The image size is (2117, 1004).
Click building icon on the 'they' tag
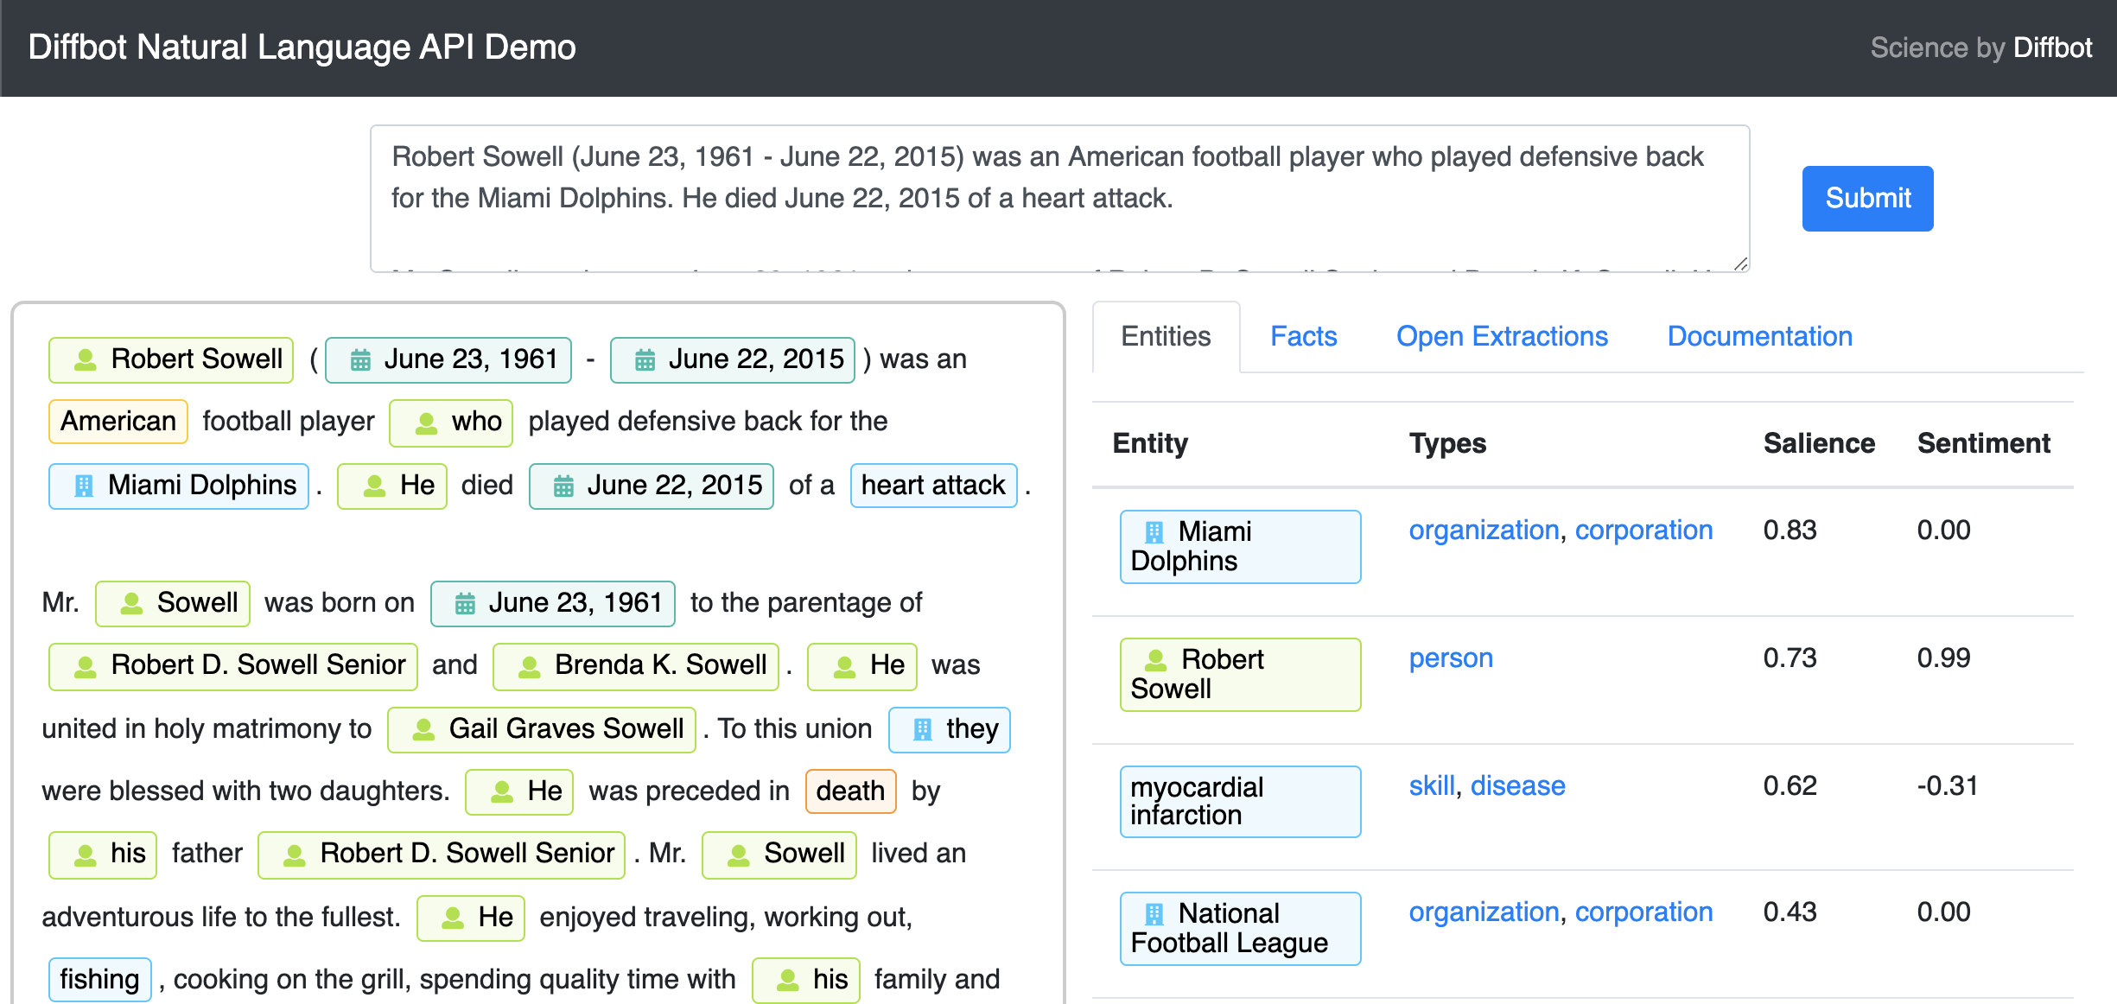pyautogui.click(x=923, y=729)
